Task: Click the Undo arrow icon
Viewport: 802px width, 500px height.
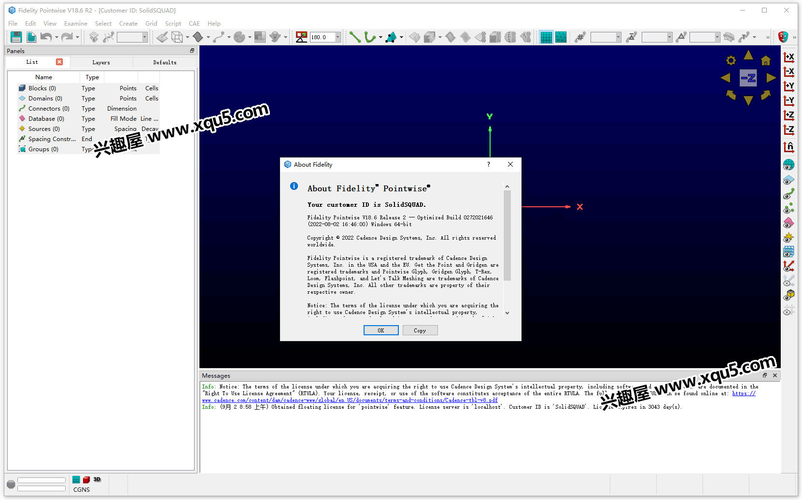Action: click(x=46, y=37)
